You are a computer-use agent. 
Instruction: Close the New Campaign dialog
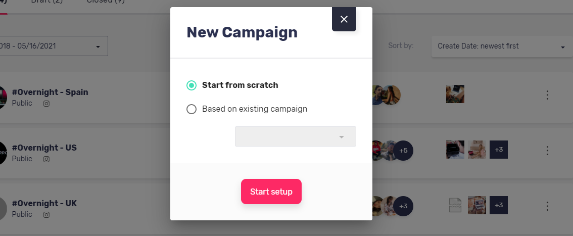(344, 19)
